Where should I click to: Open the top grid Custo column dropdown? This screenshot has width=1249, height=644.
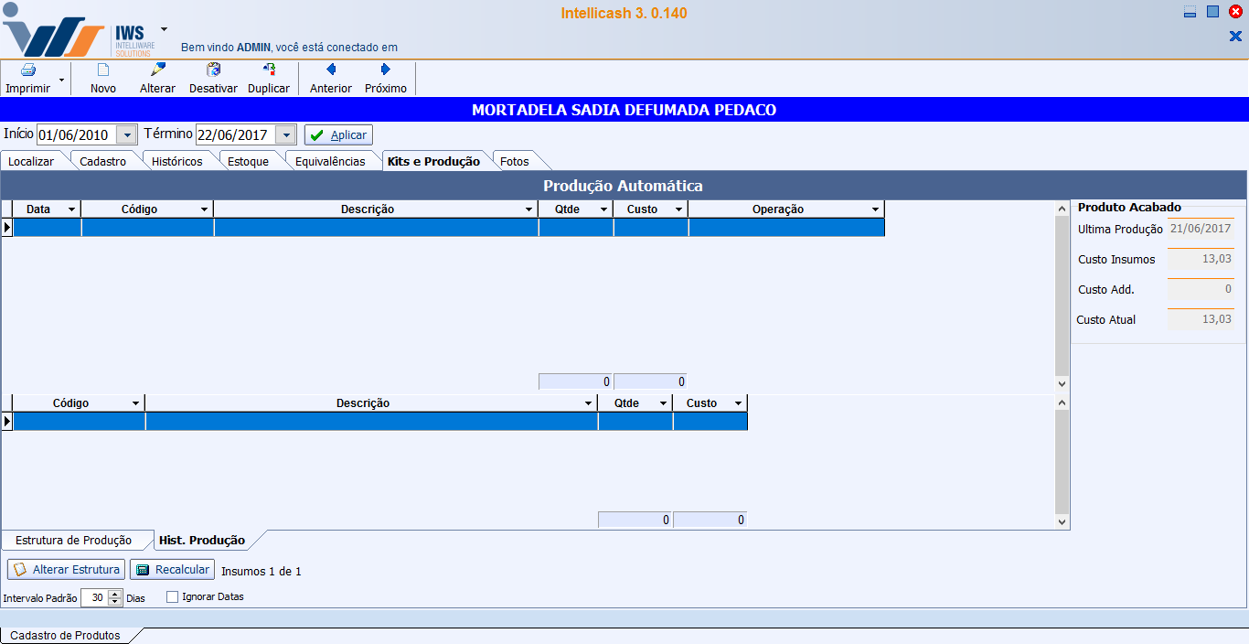point(678,209)
